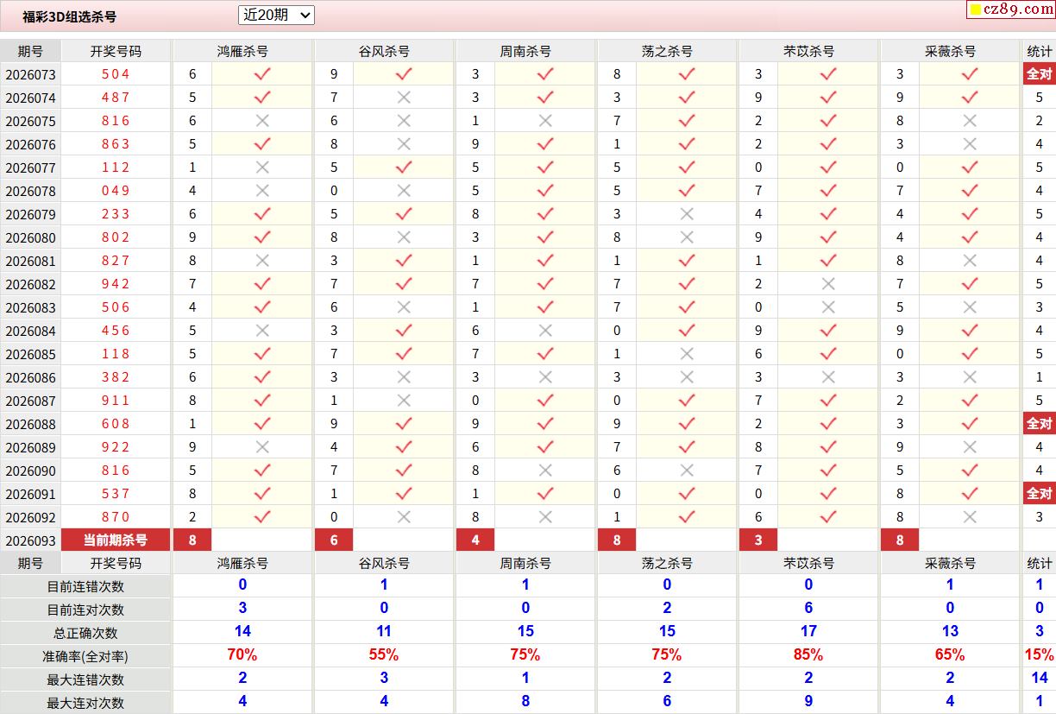The width and height of the screenshot is (1056, 714).
Task: Click 鸿雁杀号 check mark in row 2026073
Action: pyautogui.click(x=262, y=74)
